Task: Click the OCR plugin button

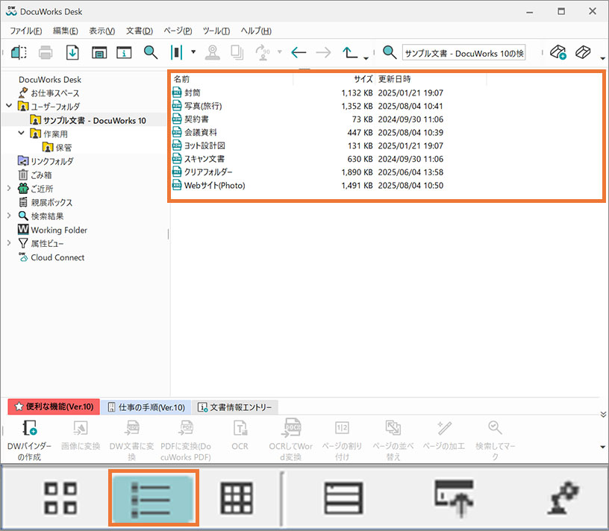Action: point(240,436)
